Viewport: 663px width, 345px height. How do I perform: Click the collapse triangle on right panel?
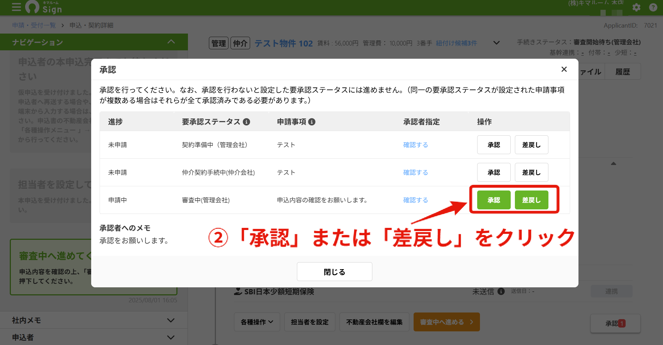tap(613, 164)
